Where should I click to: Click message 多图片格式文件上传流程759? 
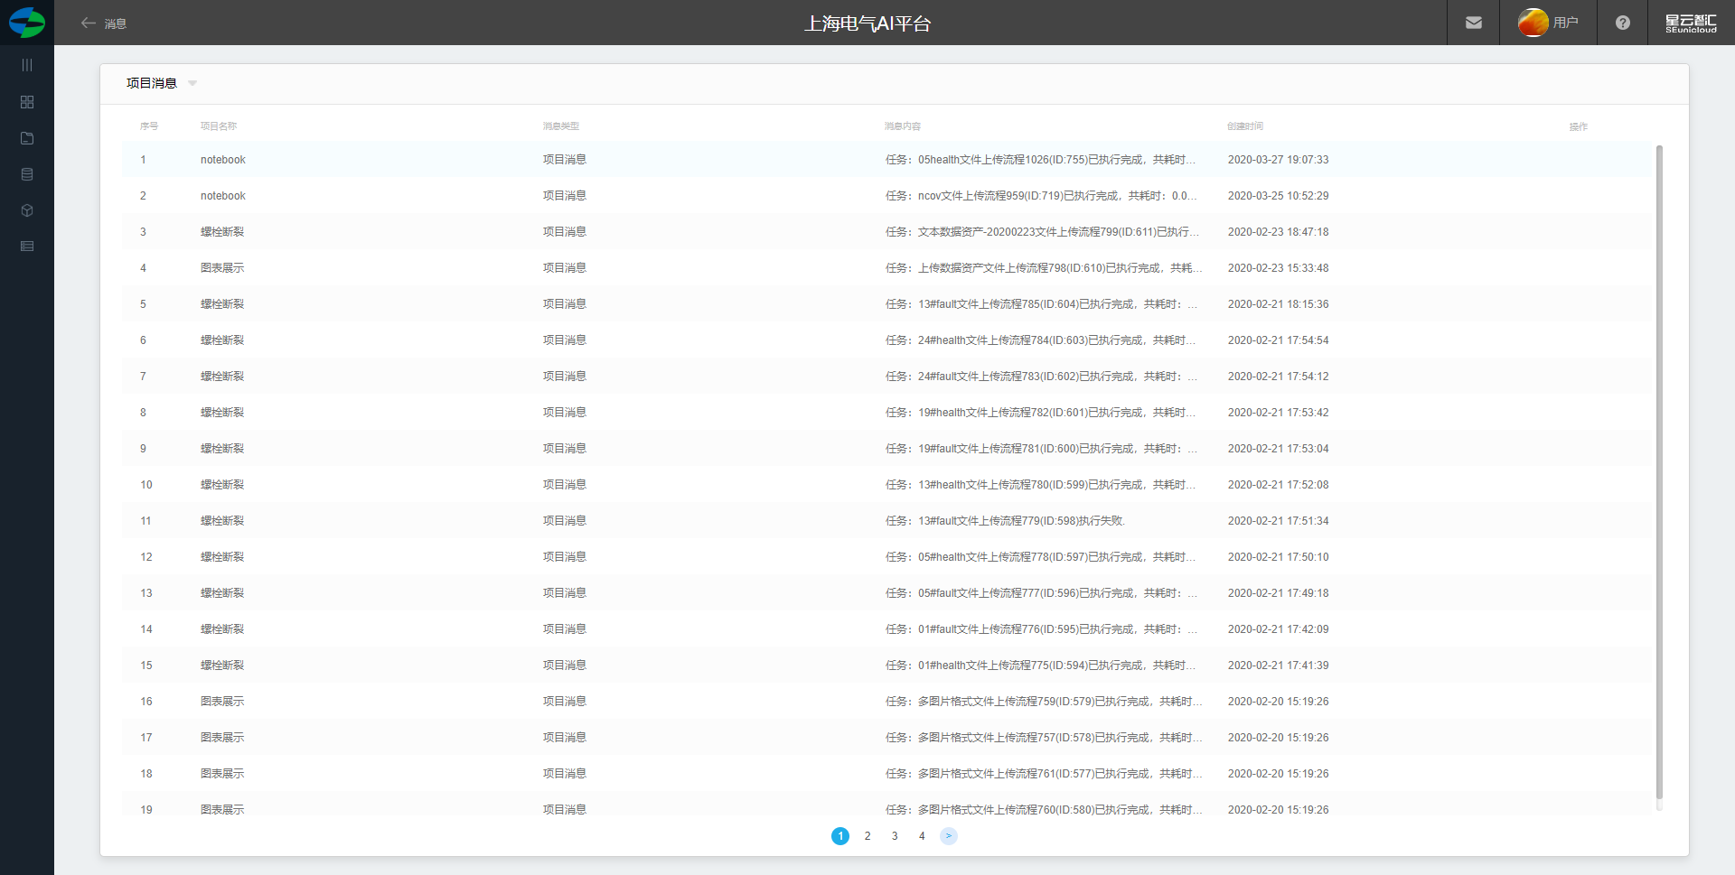[x=1044, y=702]
